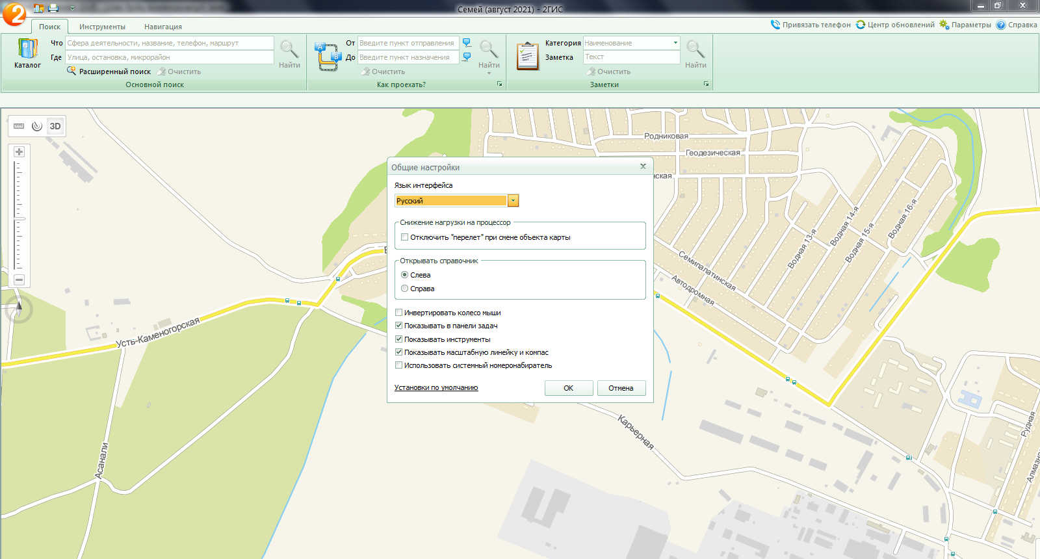Open Центр обновлений
1040x559 pixels.
pyautogui.click(x=895, y=25)
